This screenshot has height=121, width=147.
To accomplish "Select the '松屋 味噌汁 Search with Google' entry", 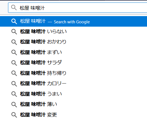I will point(73,21).
